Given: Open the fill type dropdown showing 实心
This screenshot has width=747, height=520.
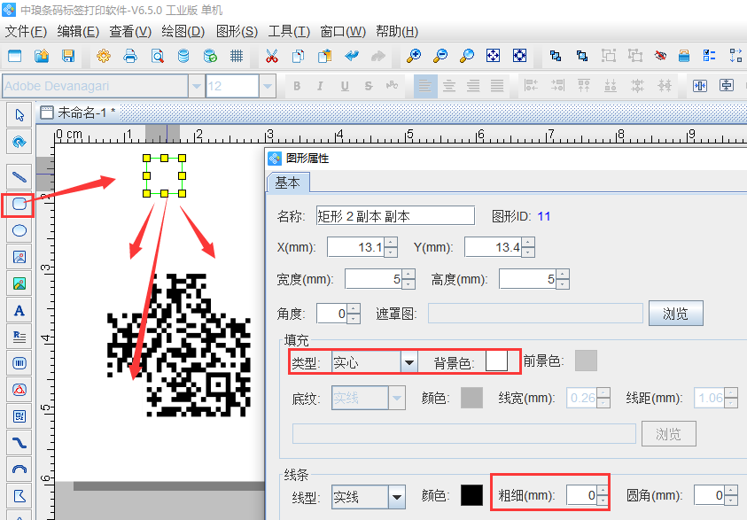Looking at the screenshot, I should [x=409, y=361].
